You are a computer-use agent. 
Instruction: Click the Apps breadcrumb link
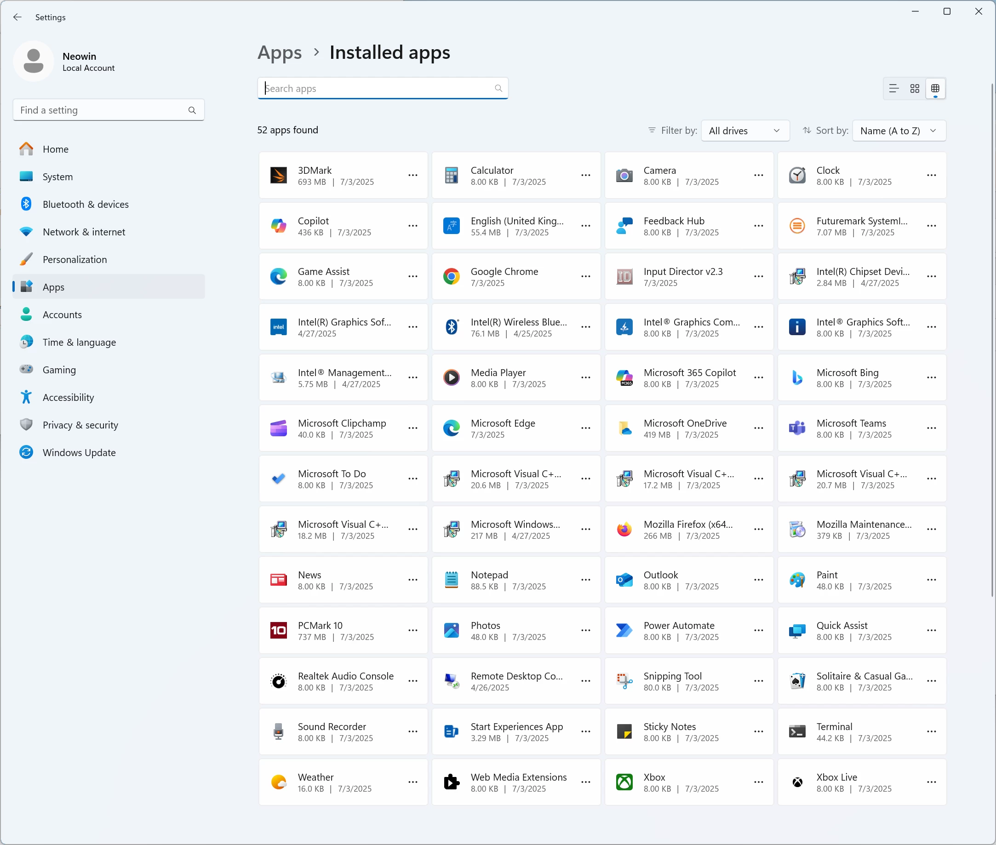(x=280, y=53)
